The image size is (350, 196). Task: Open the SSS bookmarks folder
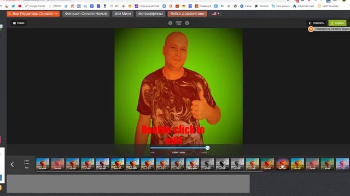[x=114, y=6]
